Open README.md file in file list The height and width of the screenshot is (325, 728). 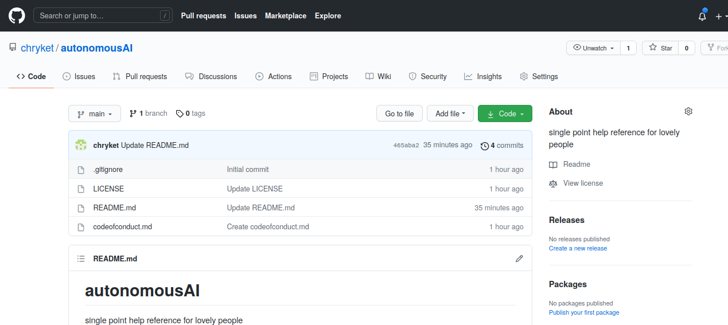pos(115,207)
